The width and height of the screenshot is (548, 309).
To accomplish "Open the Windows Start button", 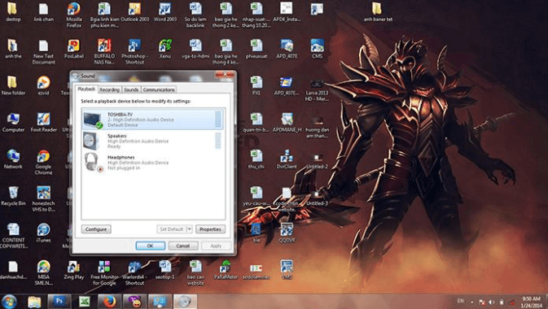I will coord(9,302).
